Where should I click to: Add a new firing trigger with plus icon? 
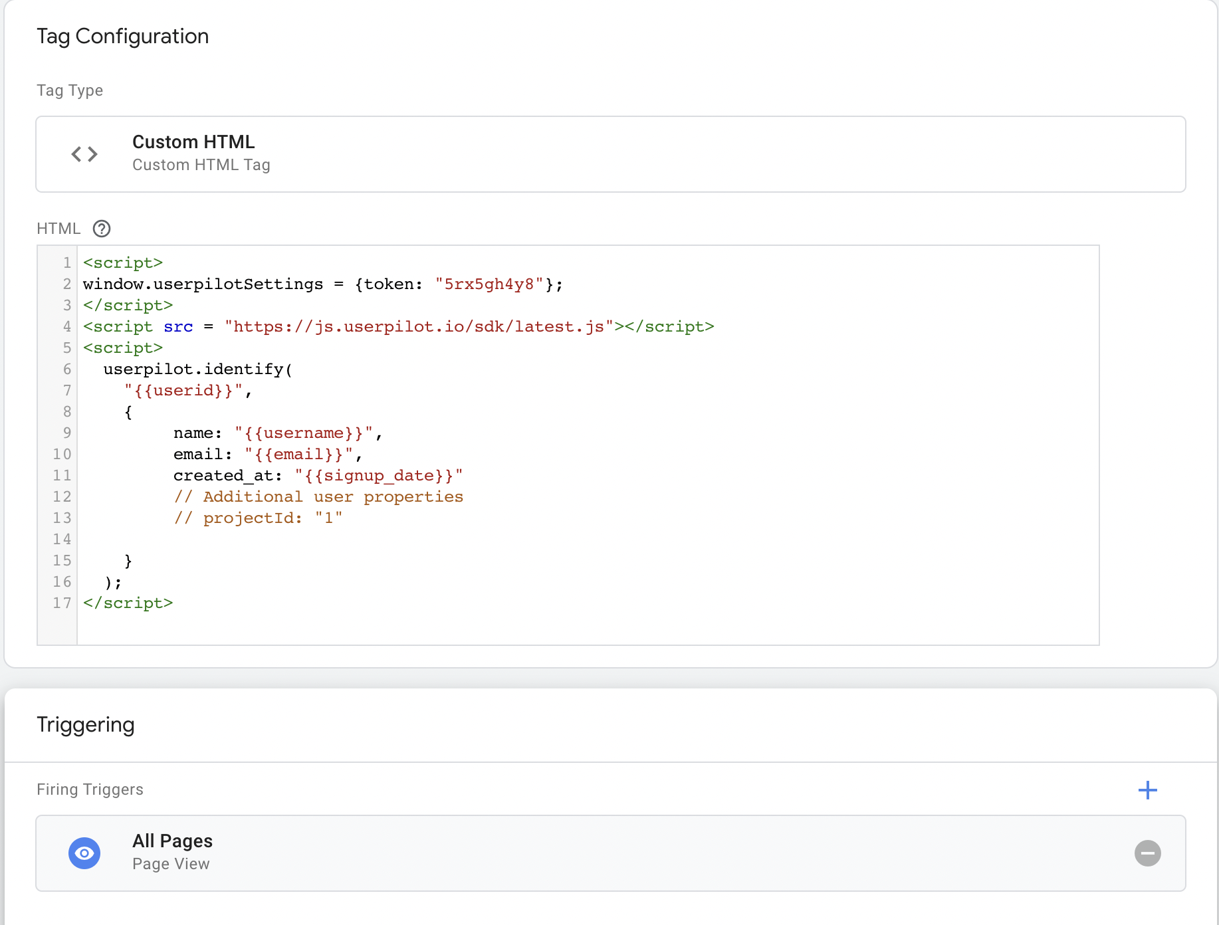(1147, 790)
